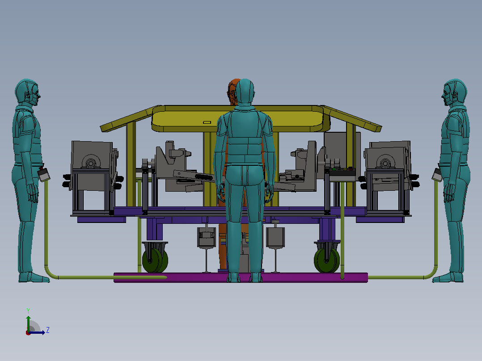Click the control panel with colored push buttons
Viewport: 482px width, 361px height.
(x=342, y=172)
